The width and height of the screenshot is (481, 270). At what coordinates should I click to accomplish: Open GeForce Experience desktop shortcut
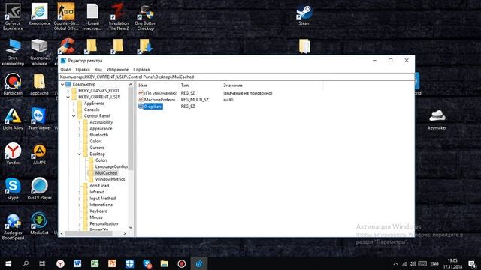pos(13,16)
